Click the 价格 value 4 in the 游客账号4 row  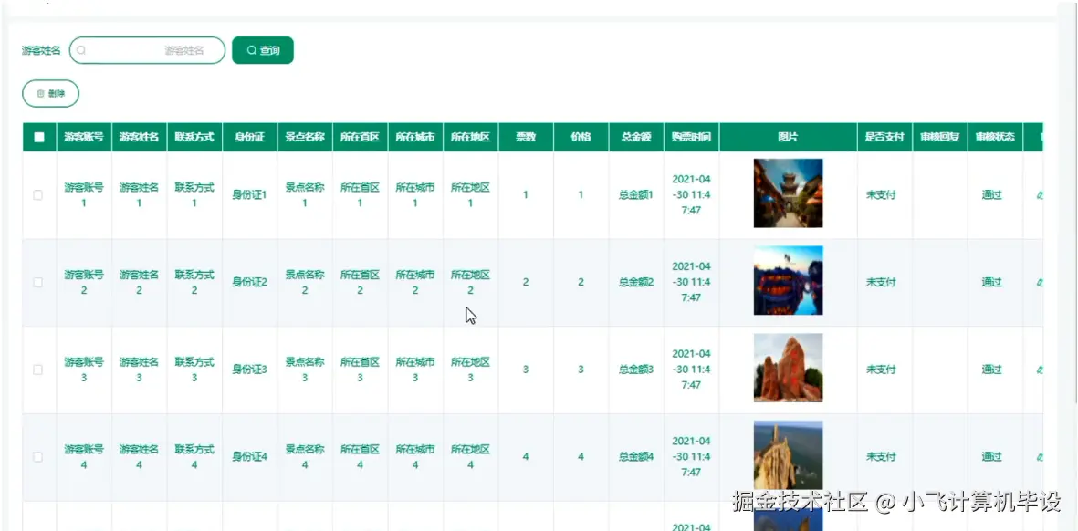tap(581, 457)
